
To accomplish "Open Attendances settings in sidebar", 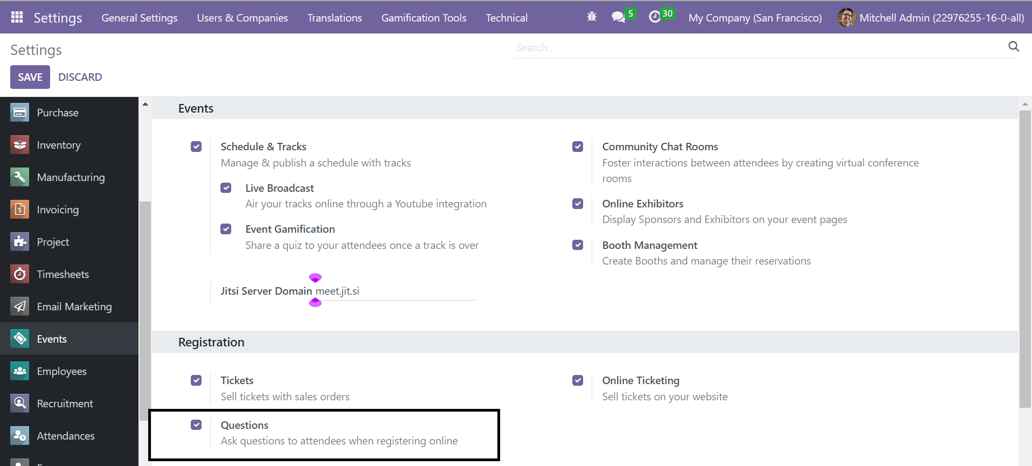I will (69, 436).
